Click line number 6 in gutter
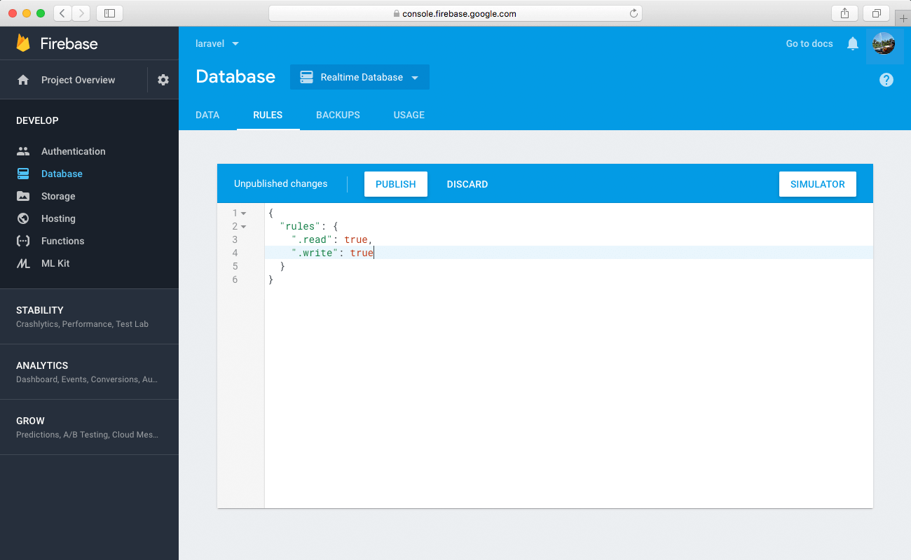 235,279
